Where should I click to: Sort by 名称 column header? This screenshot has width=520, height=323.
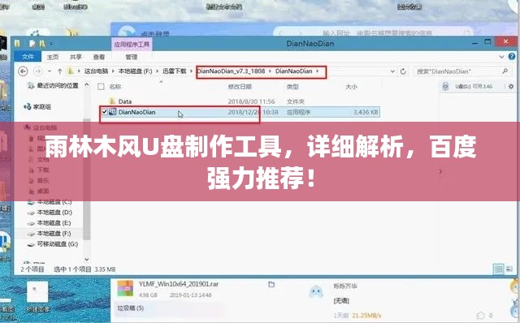click(x=115, y=87)
